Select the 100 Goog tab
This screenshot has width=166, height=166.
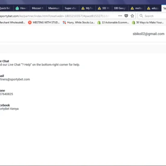click(x=120, y=8)
